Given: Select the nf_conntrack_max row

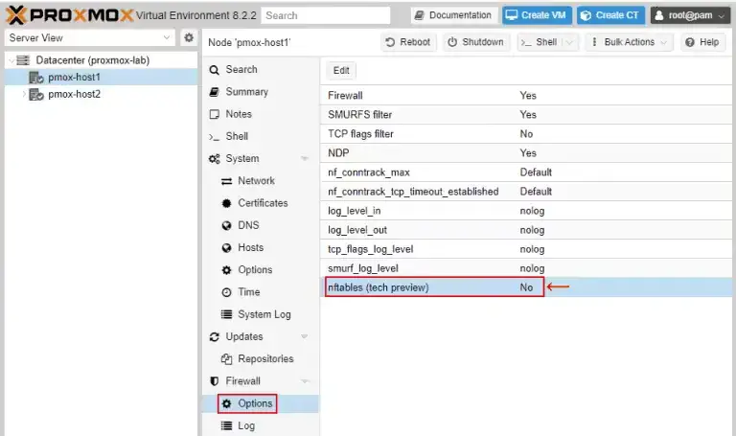Looking at the screenshot, I should [x=526, y=172].
